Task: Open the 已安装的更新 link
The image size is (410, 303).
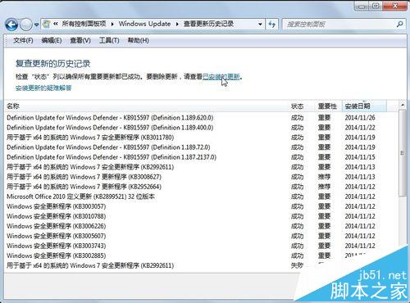Action: coord(221,76)
